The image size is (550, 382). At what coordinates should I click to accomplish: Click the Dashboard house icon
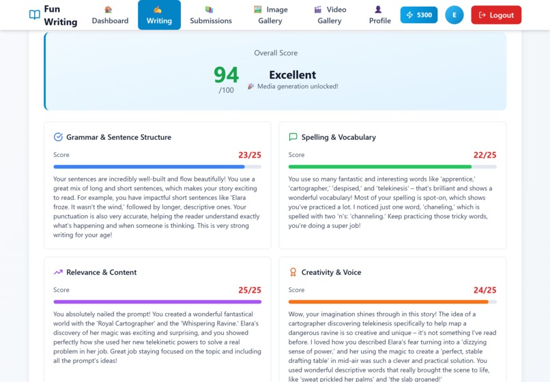(x=108, y=10)
